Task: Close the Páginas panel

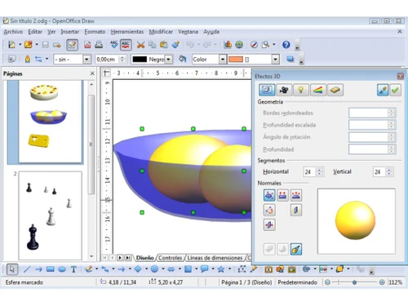Action: pos(92,73)
